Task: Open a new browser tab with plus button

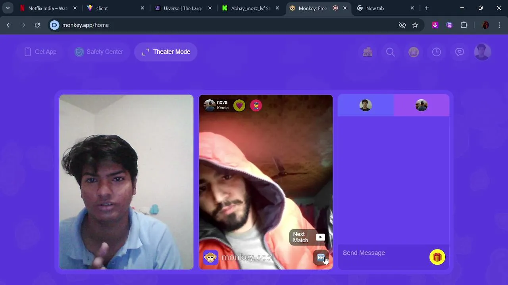Action: tap(427, 8)
